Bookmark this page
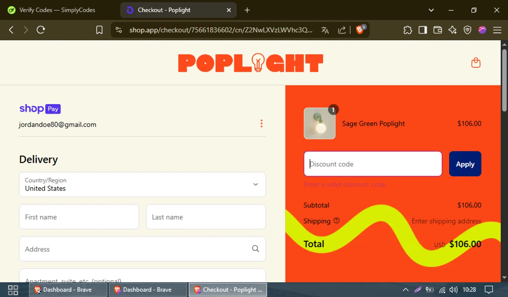Viewport: 508px width, 297px height. tap(99, 30)
